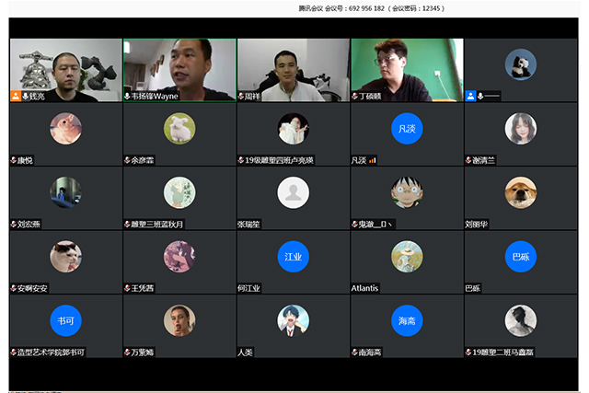Click 张瑞莹's default gray avatar
This screenshot has height=393, width=589.
[293, 192]
